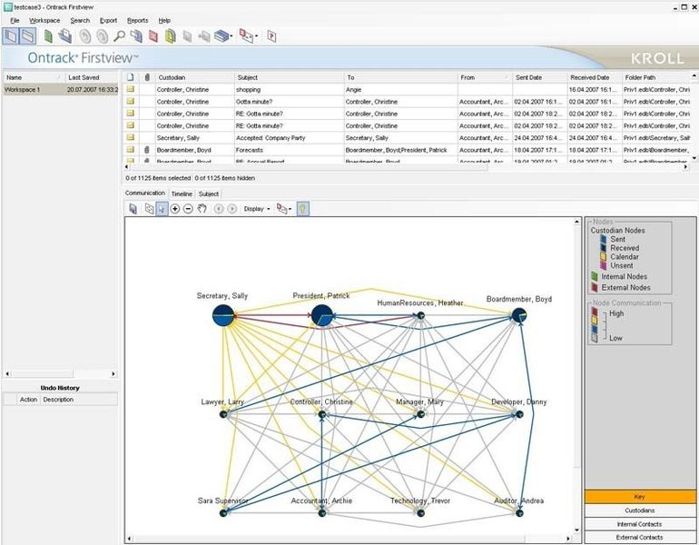Click the forward navigation arrow in graph toolbar

231,209
